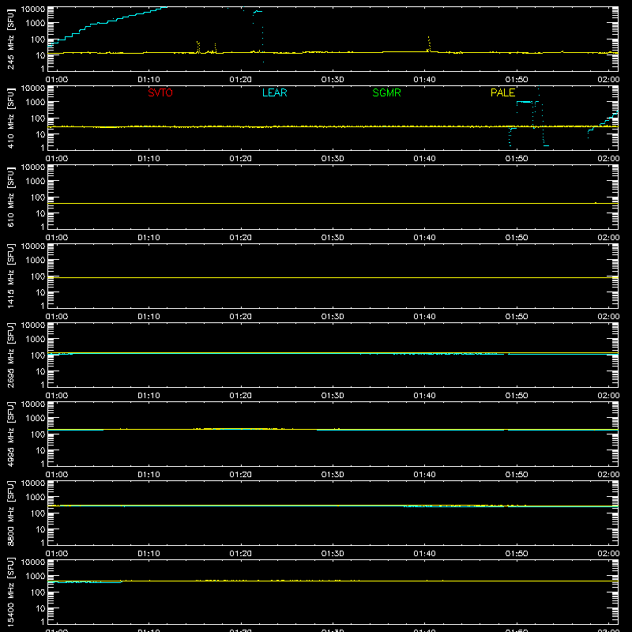The height and width of the screenshot is (632, 632).
Task: Click the yellow PALE station legend label
Action: point(502,92)
